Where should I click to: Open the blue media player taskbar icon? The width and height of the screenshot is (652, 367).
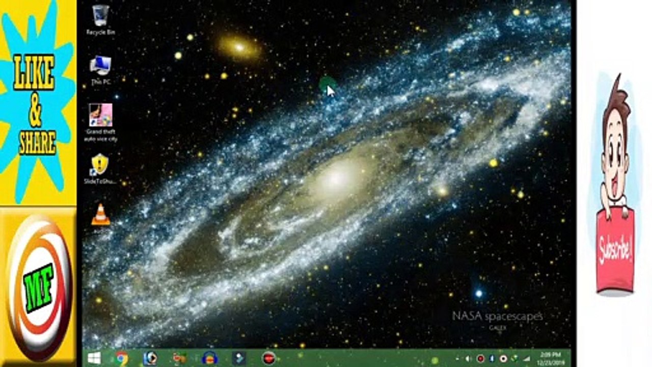150,358
